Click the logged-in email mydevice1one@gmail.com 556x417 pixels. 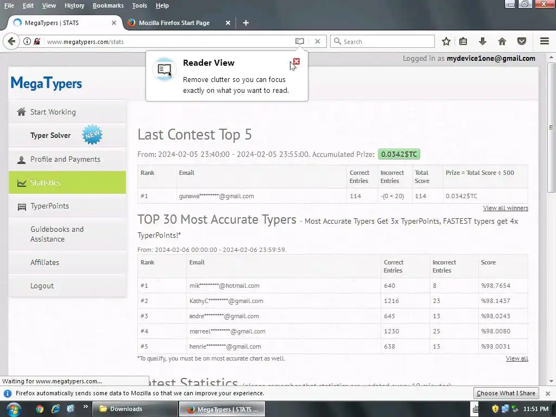point(491,59)
